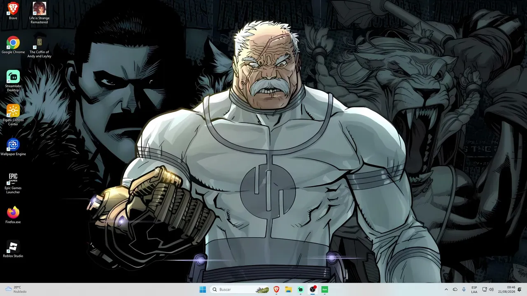This screenshot has width=527, height=296.
Task: Select the Roblox Studio desktop shortcut
Action: [13, 249]
